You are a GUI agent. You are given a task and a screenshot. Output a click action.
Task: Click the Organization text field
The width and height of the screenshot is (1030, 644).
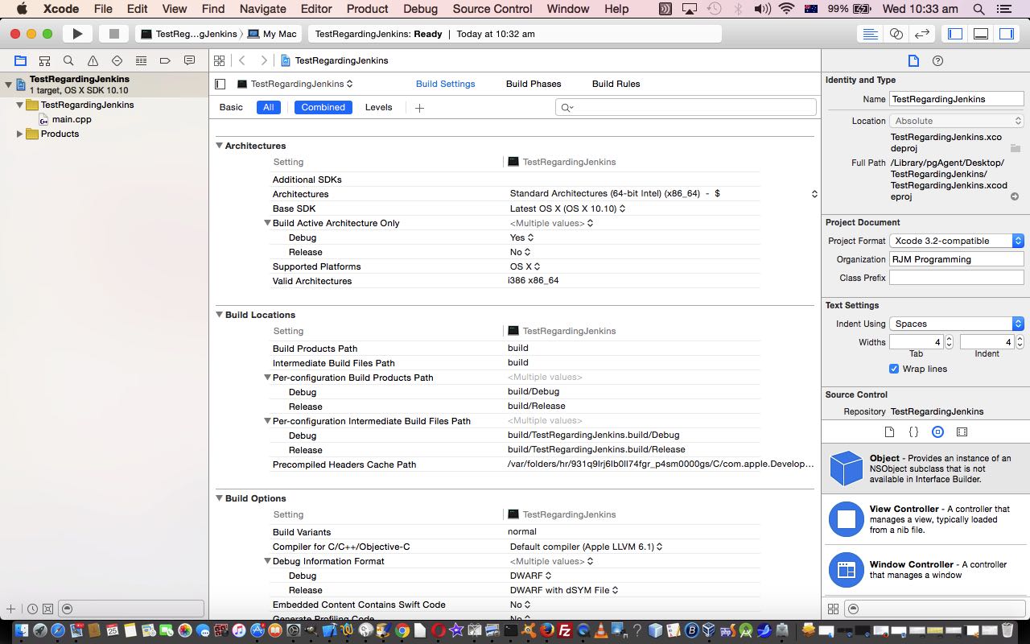point(956,259)
